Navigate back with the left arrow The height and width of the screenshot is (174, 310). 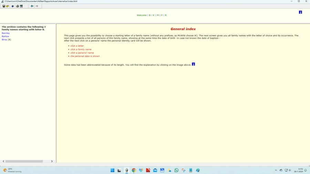click(x=32, y=6)
